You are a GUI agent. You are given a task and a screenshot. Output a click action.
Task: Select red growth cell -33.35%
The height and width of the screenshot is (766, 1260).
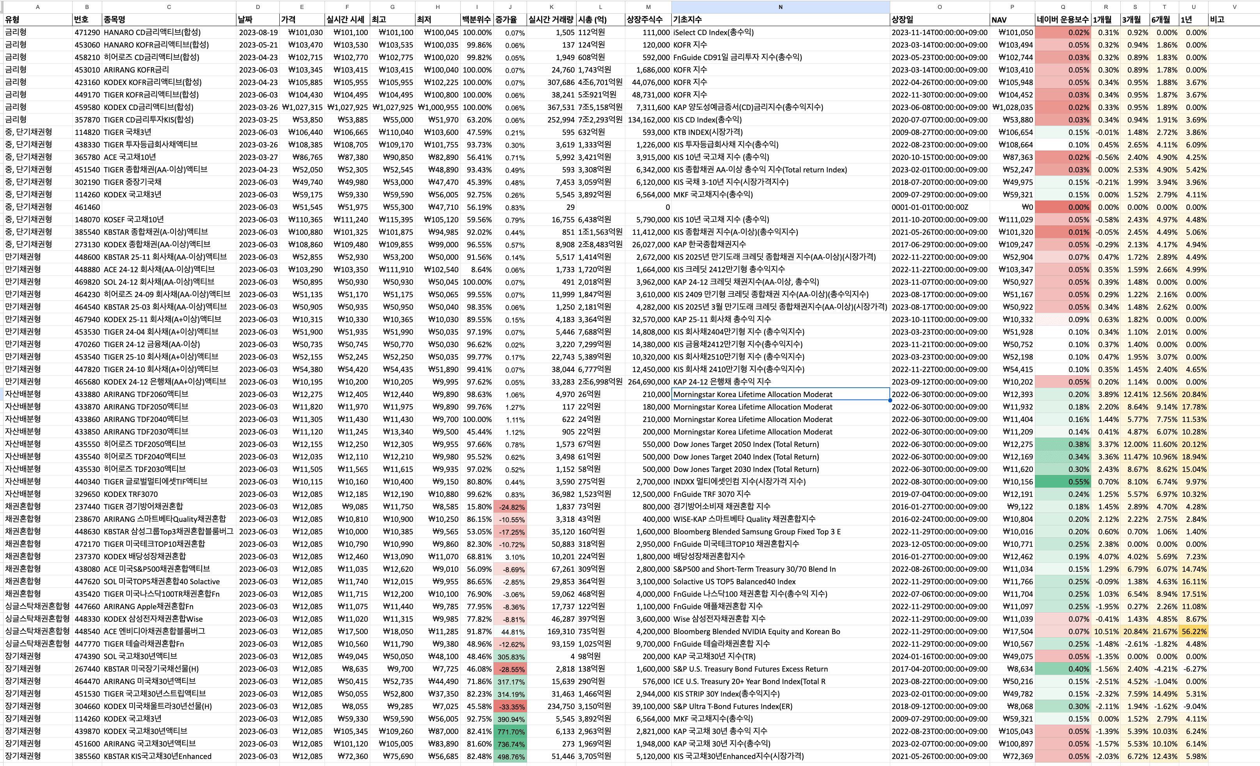pos(510,706)
